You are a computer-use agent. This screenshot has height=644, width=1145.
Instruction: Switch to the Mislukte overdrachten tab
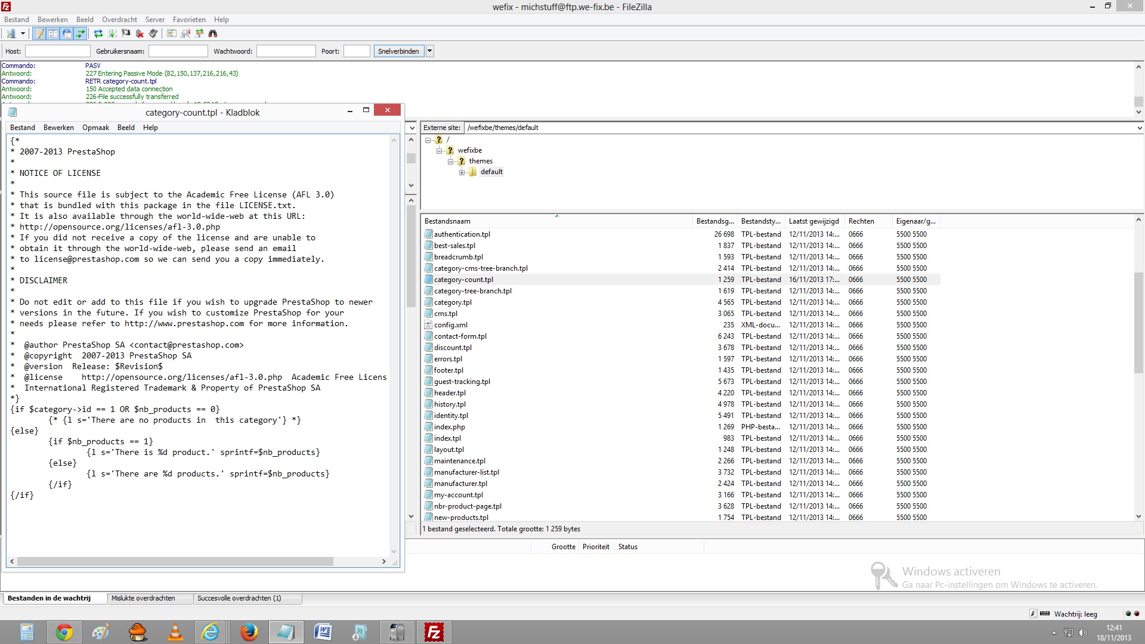(x=143, y=598)
